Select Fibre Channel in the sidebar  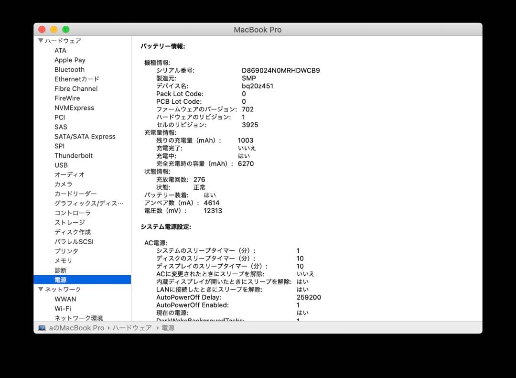(75, 88)
